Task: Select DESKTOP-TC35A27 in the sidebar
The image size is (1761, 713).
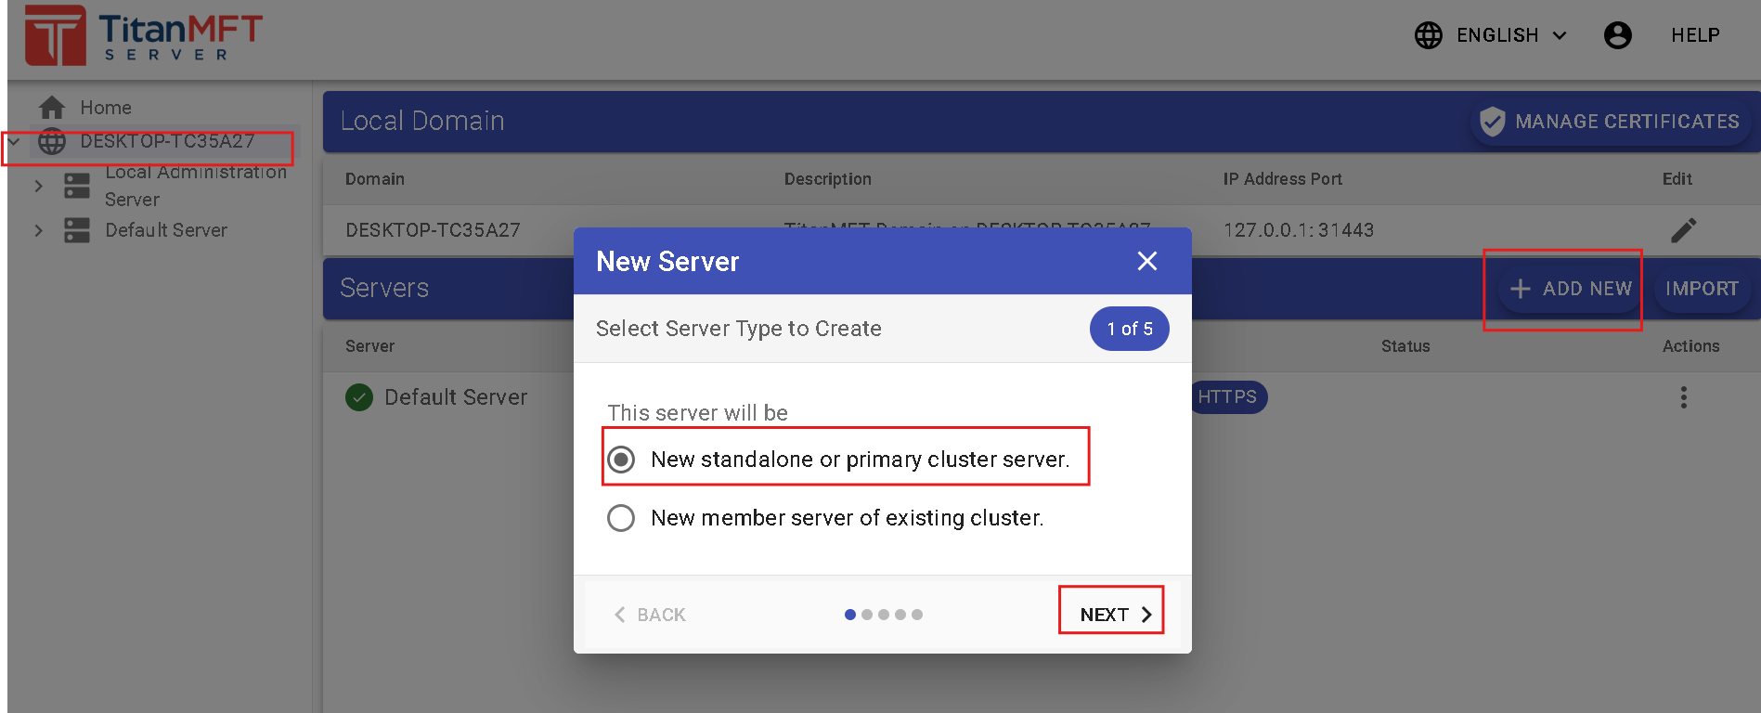Action: pyautogui.click(x=167, y=142)
